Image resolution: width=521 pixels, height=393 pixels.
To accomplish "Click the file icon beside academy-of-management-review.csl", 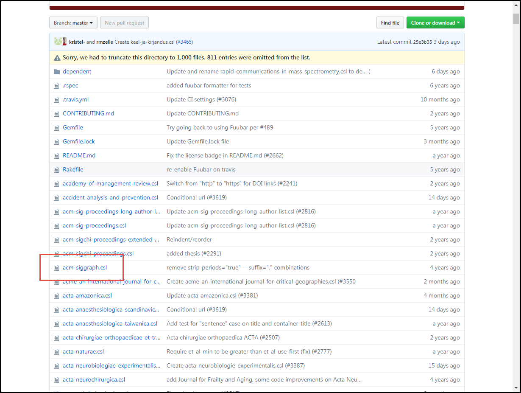I will [56, 183].
